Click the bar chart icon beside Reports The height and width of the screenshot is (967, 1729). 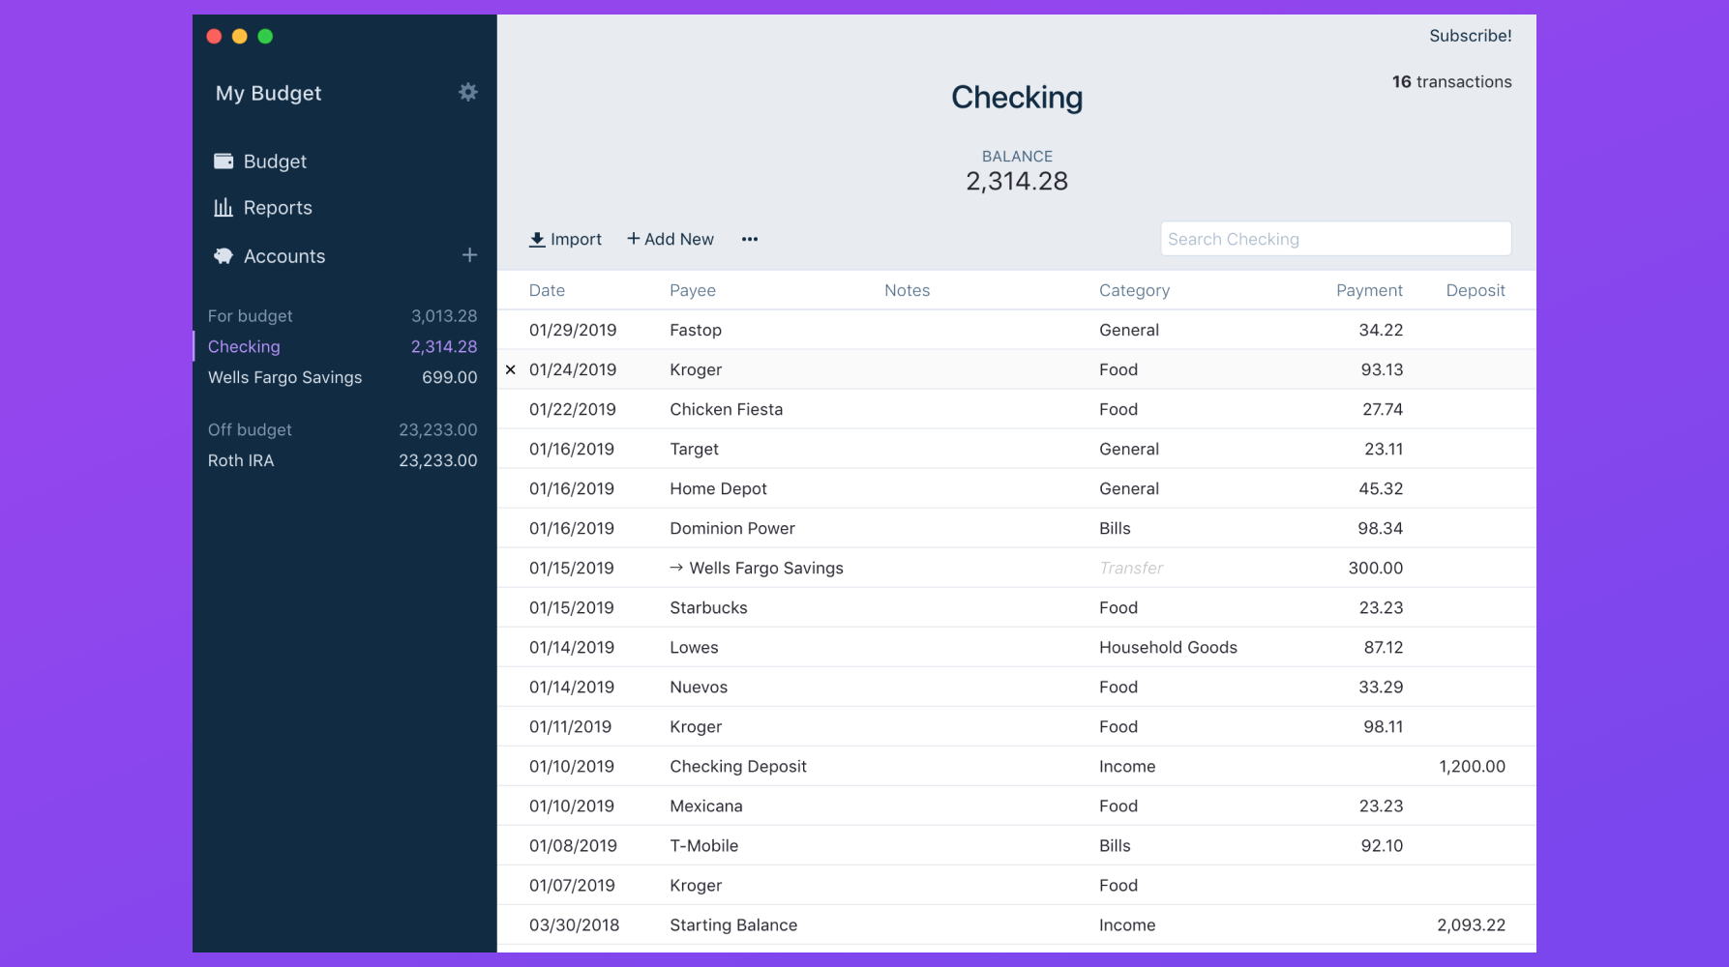click(224, 207)
